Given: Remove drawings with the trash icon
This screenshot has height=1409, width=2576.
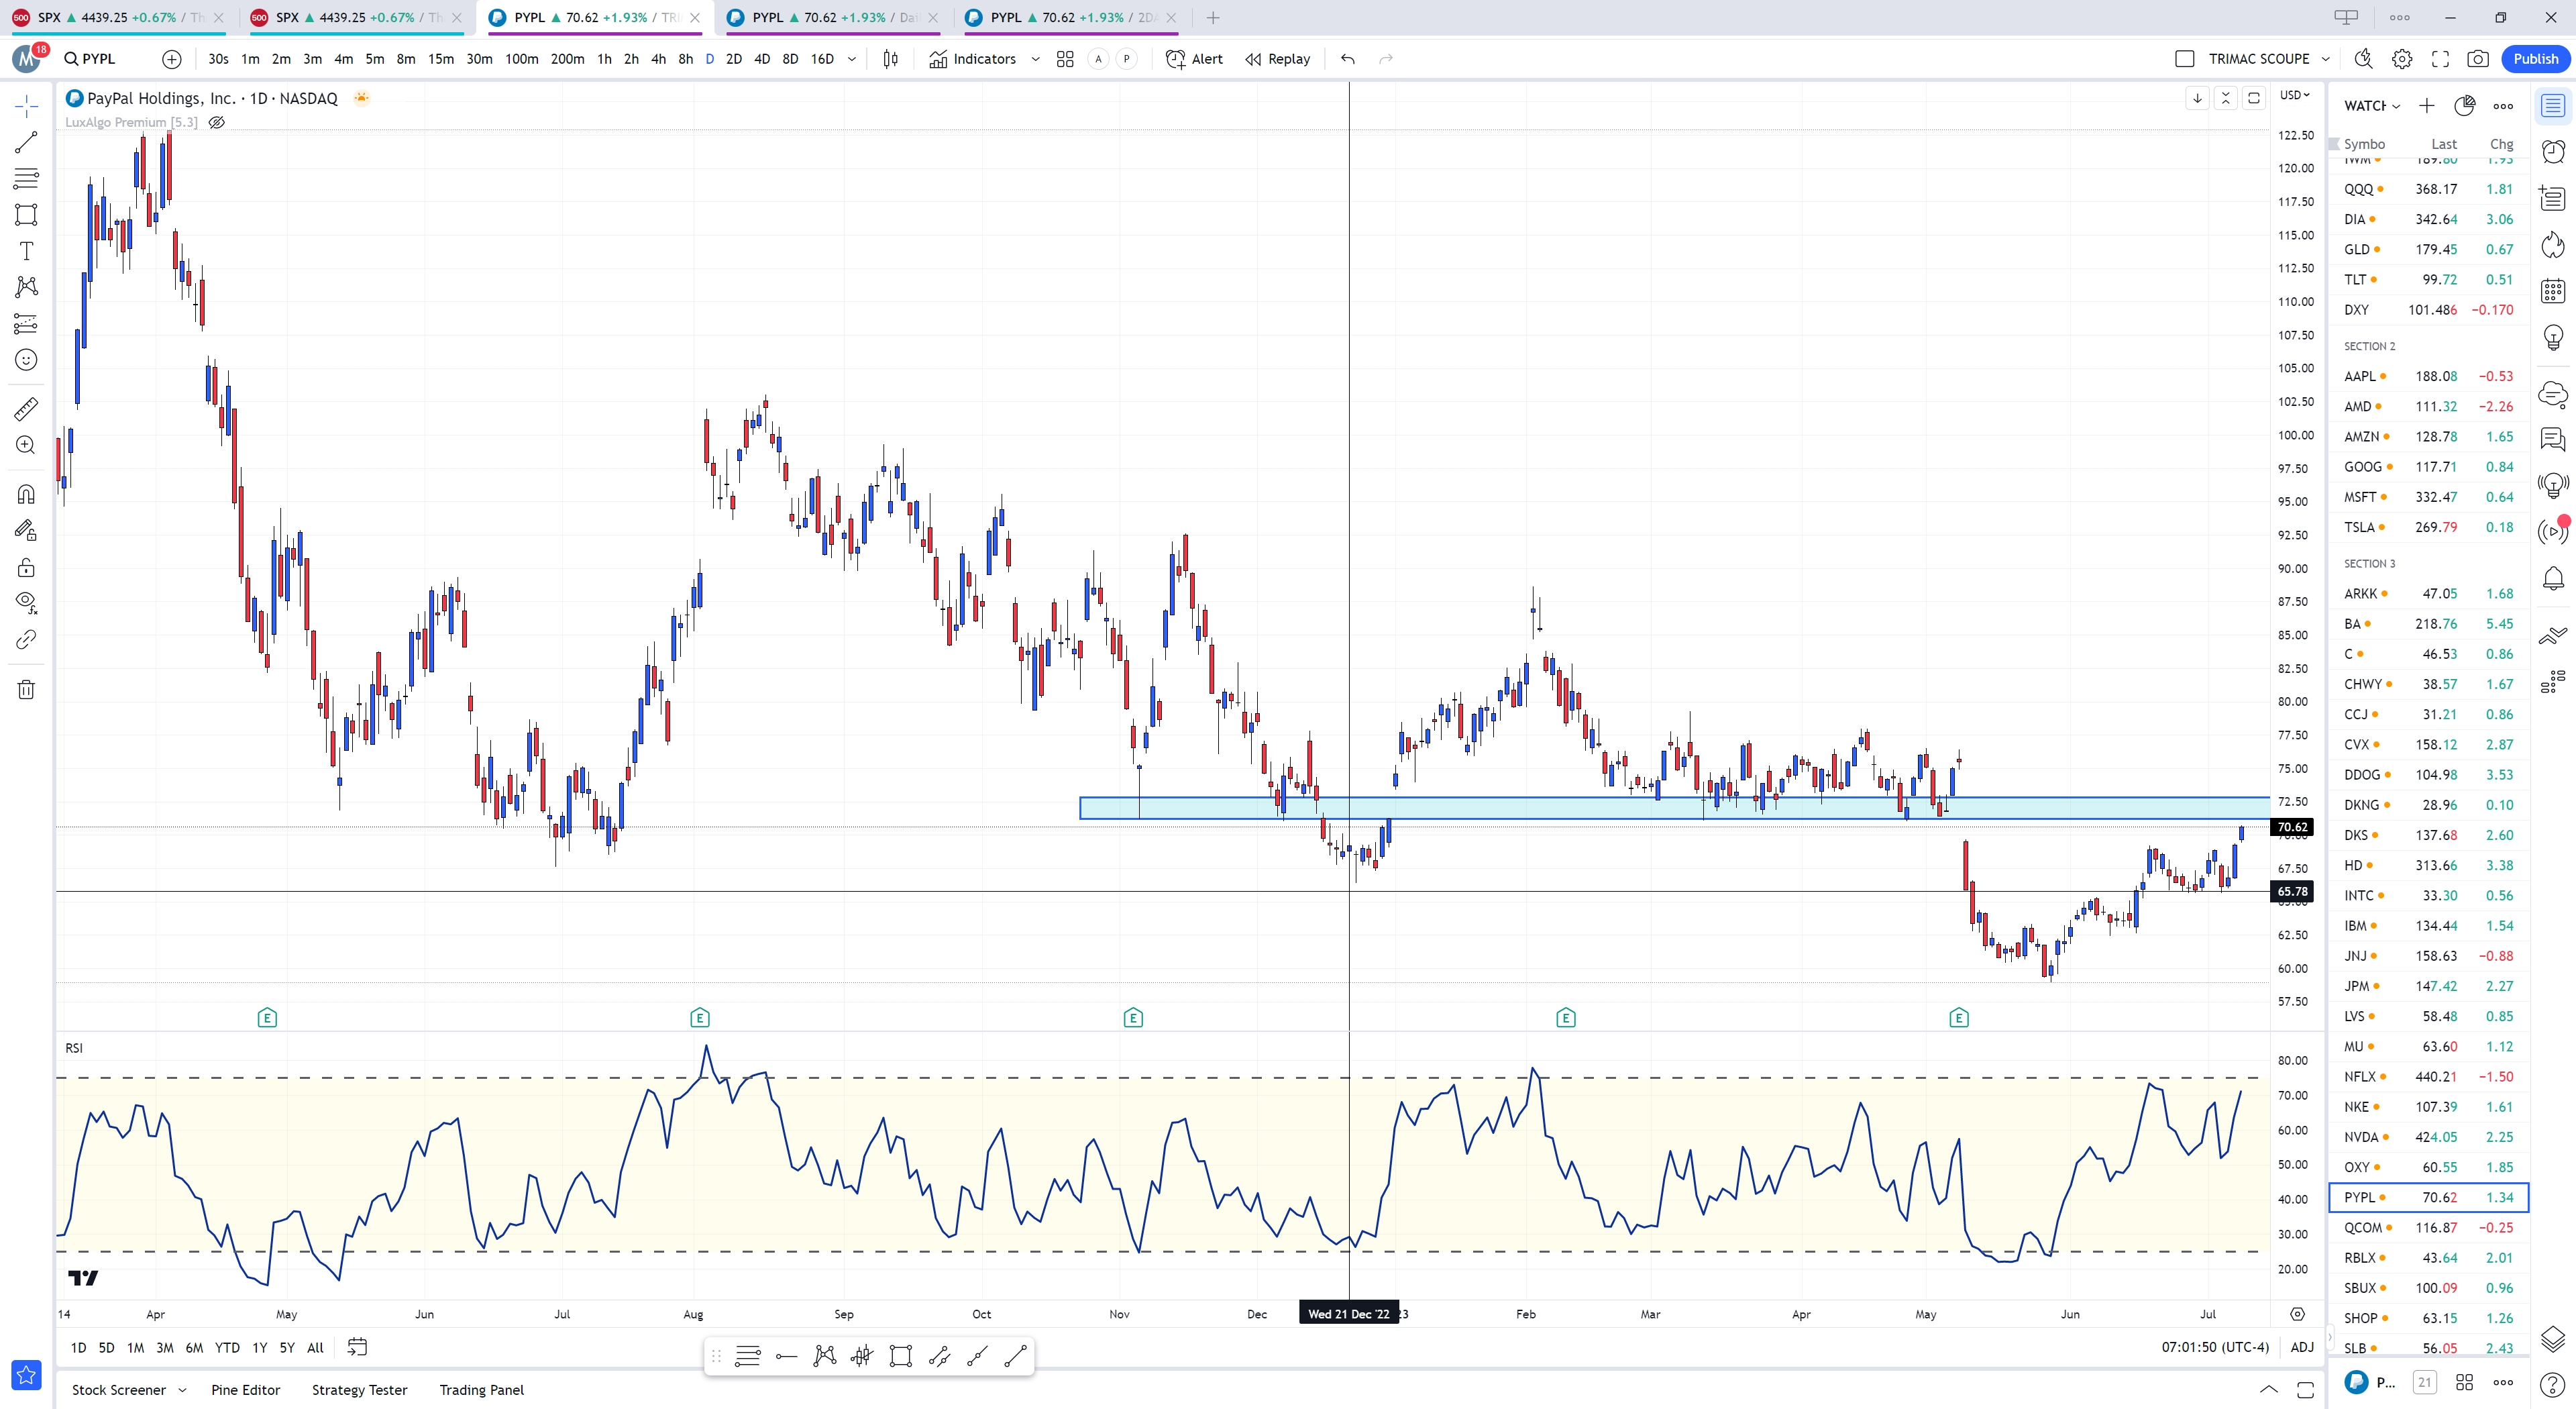Looking at the screenshot, I should 26,689.
